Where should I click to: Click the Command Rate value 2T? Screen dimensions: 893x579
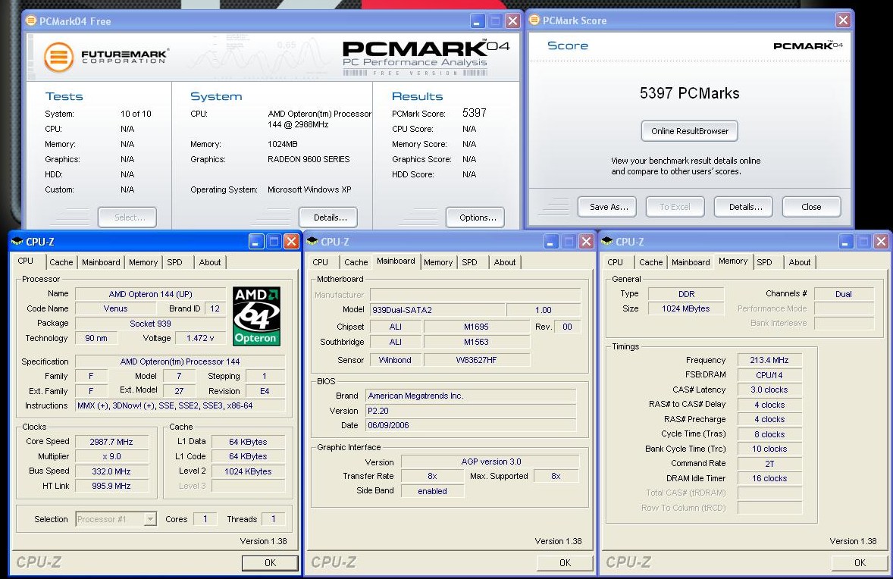[x=769, y=464]
